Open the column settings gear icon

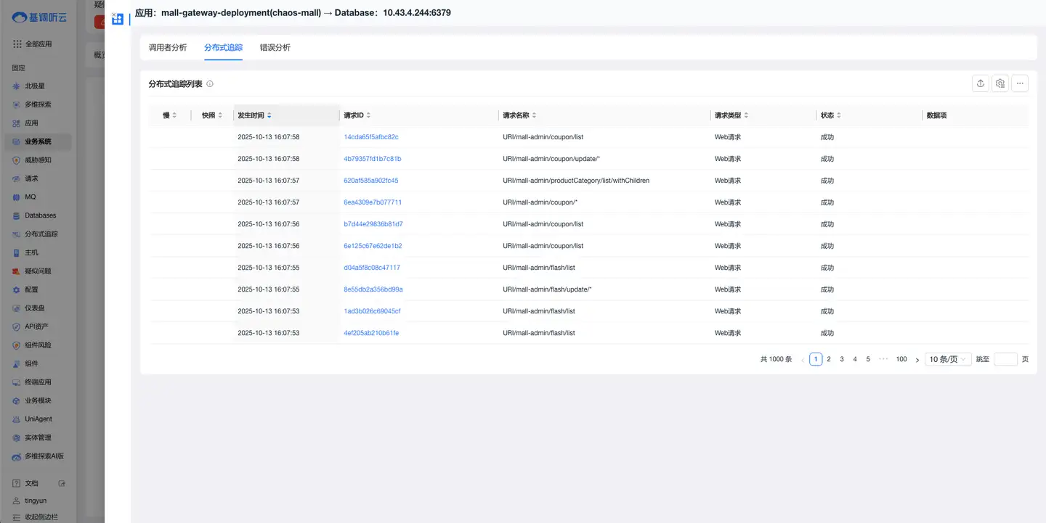(1000, 83)
